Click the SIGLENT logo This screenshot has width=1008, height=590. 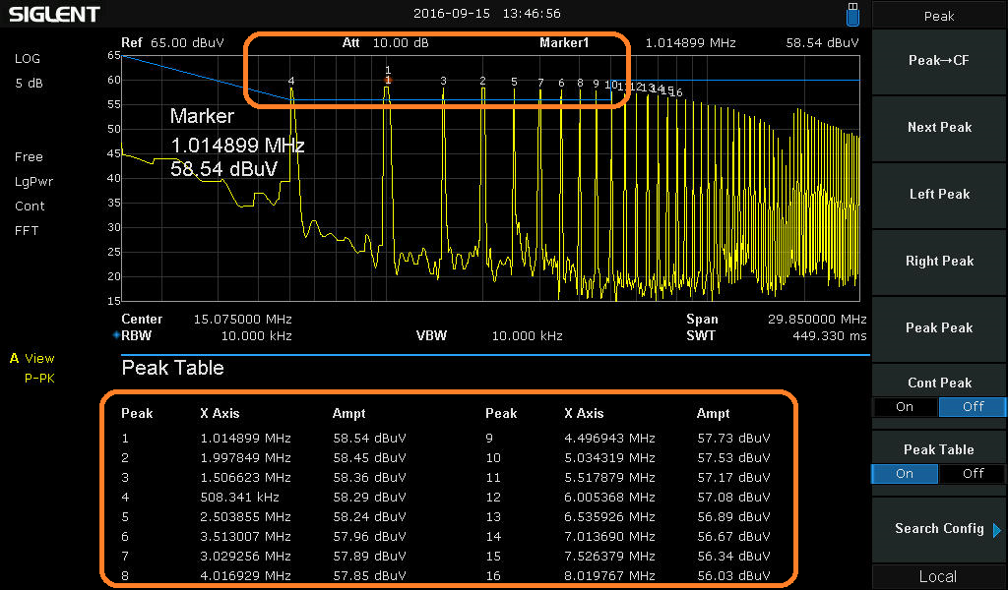[x=54, y=14]
